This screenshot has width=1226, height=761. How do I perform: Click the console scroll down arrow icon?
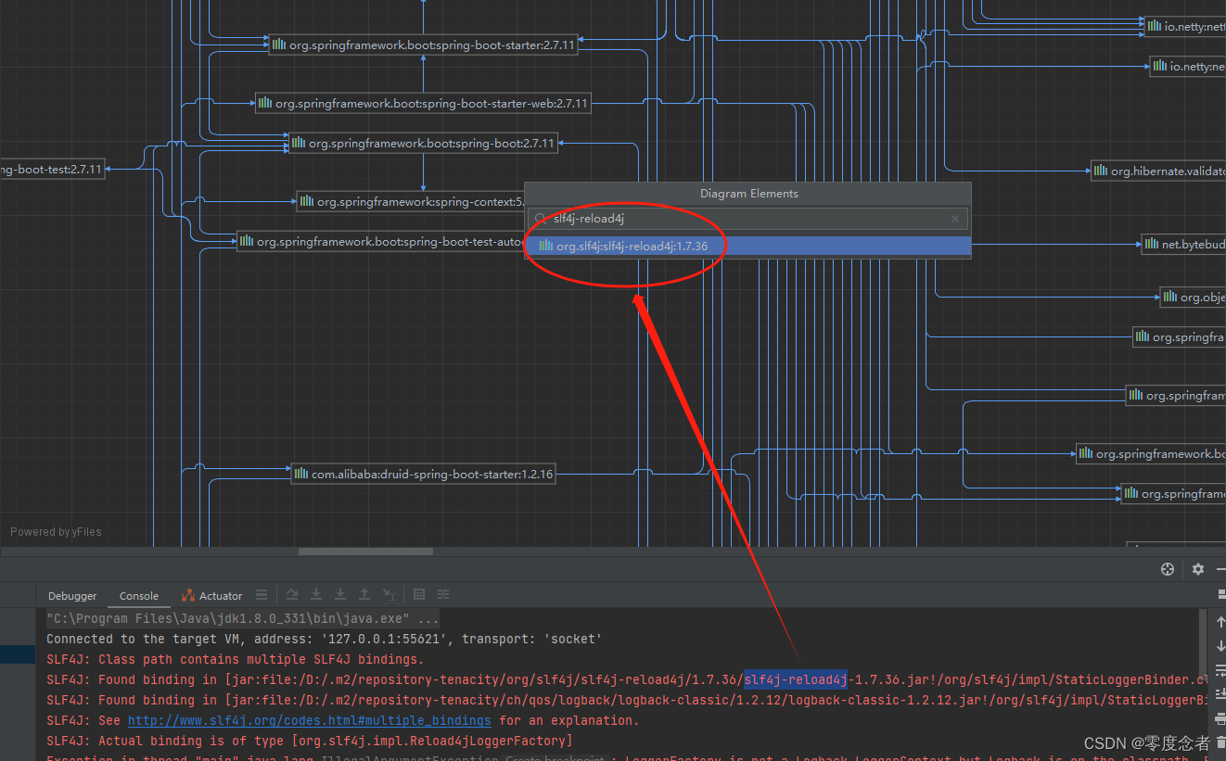click(x=1220, y=646)
